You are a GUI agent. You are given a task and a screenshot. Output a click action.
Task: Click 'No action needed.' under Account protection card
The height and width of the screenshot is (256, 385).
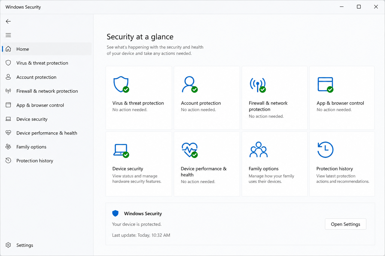click(x=198, y=110)
